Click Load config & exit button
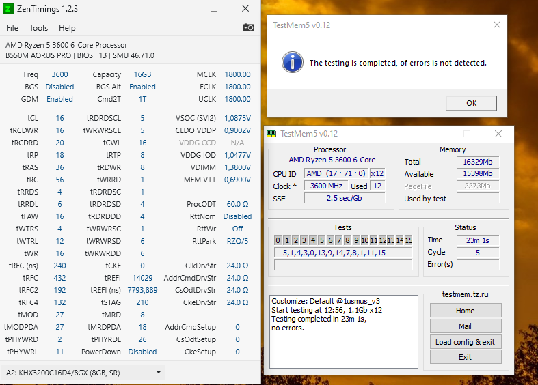 (x=466, y=342)
